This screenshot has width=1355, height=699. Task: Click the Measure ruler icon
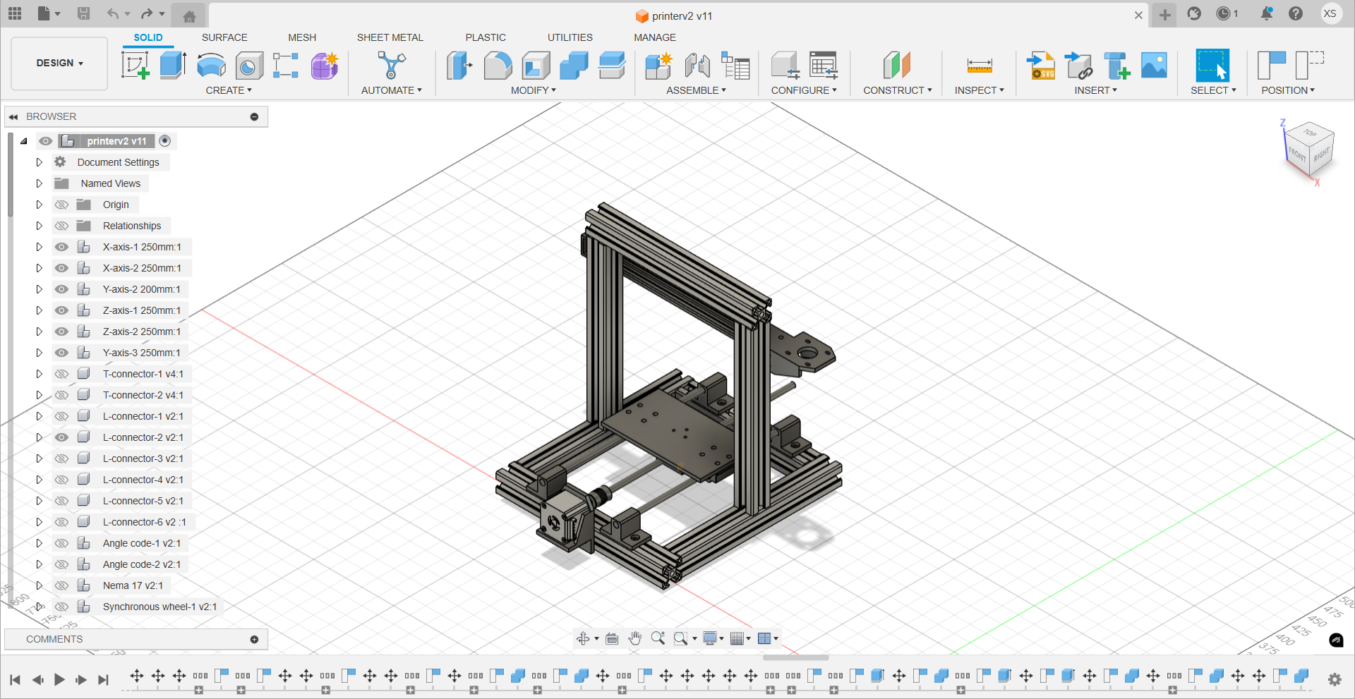tap(980, 66)
